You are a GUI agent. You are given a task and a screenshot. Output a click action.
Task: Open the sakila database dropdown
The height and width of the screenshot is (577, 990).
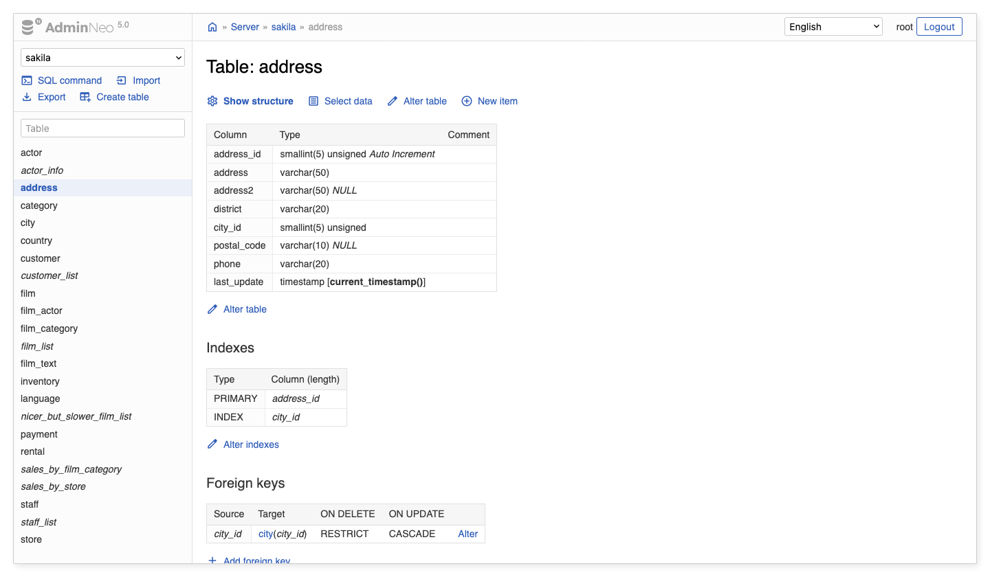click(x=103, y=58)
